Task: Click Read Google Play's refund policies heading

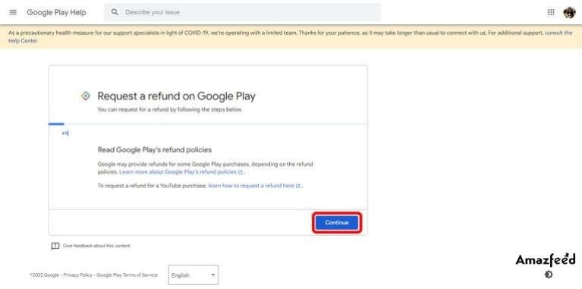Action: click(154, 150)
